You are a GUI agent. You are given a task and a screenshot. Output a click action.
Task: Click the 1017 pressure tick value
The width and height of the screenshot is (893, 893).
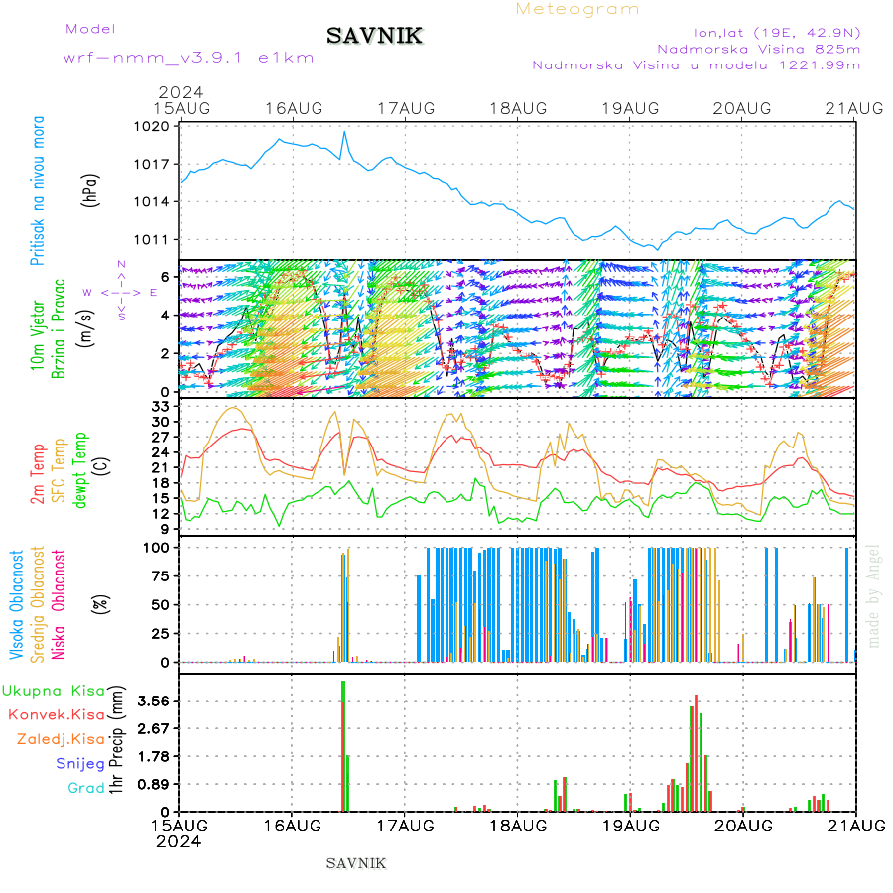[x=152, y=165]
